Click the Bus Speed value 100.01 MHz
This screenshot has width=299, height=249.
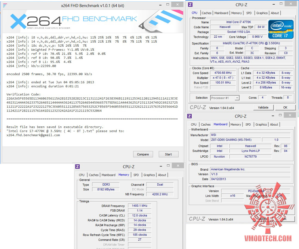click(x=223, y=82)
